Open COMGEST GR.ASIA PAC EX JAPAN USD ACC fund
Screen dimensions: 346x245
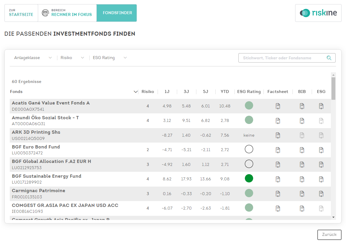coord(65,205)
